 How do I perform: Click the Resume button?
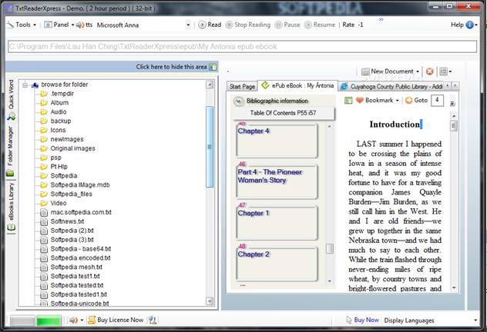tap(320, 25)
